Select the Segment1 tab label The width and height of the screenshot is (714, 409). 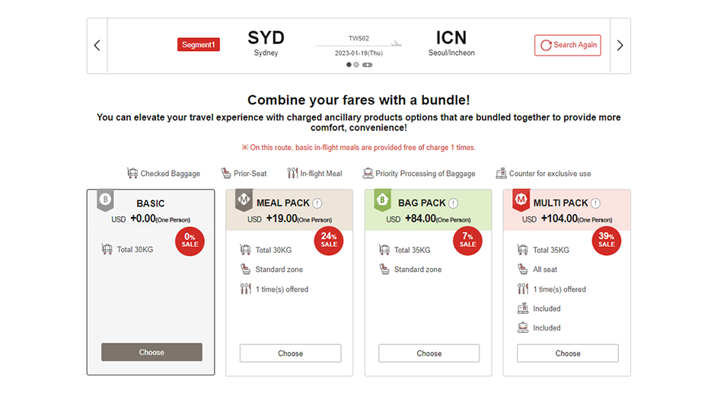click(x=199, y=45)
